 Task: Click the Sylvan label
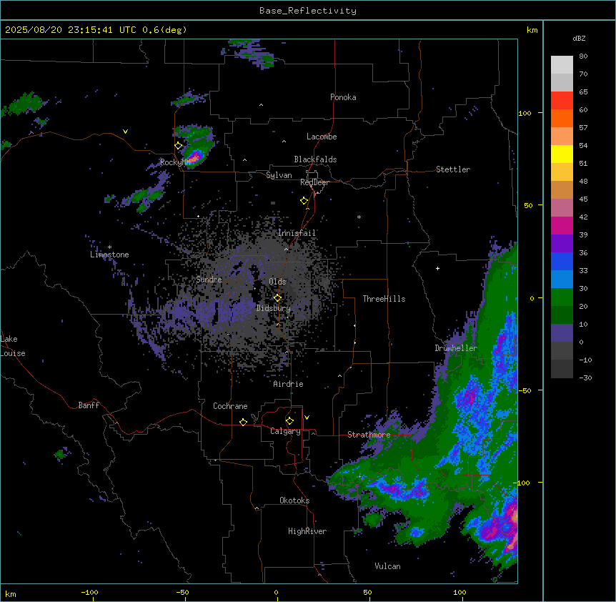pyautogui.click(x=279, y=175)
